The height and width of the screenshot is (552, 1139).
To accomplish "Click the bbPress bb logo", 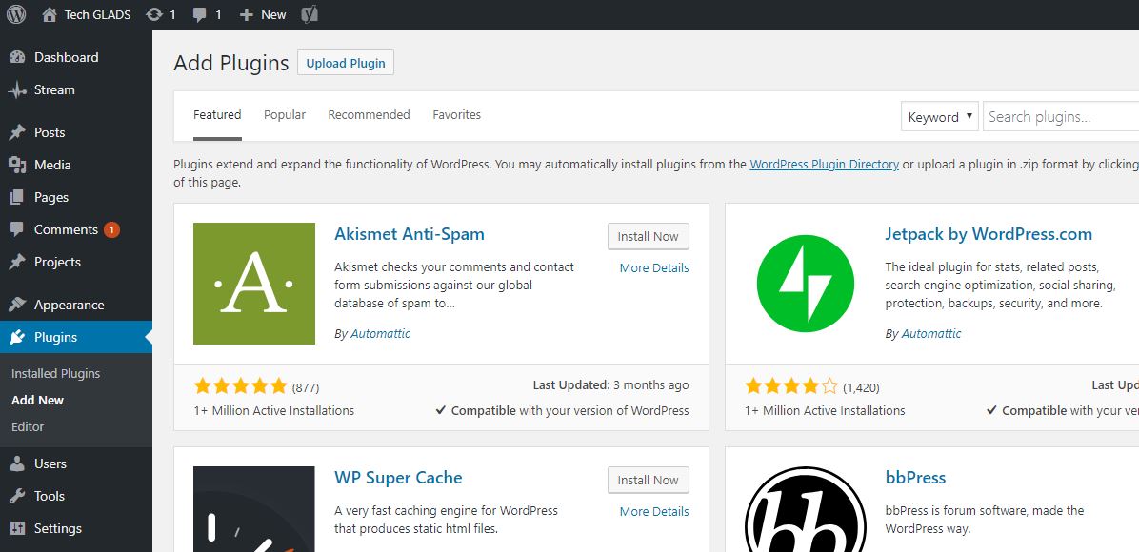I will tap(806, 509).
